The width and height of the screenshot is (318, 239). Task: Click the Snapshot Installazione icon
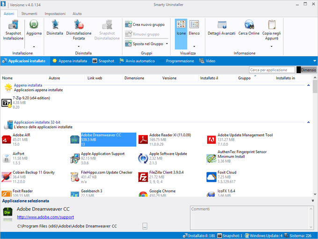pos(13,25)
